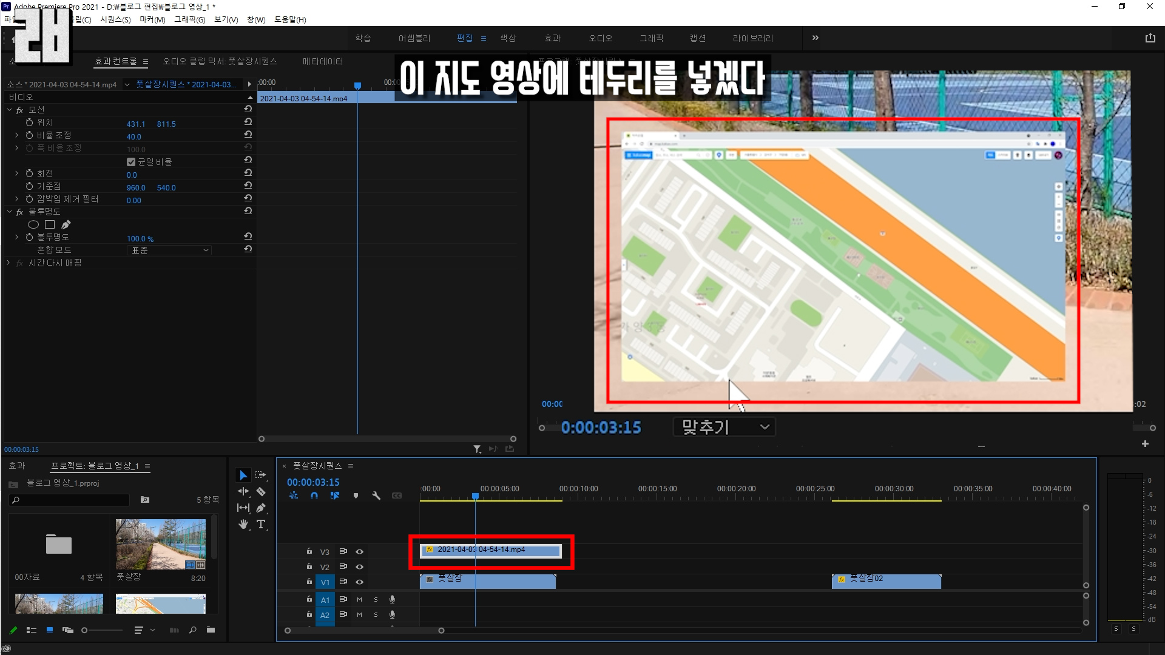Select the Razor tool in the tool palette
This screenshot has width=1165, height=655.
tap(261, 492)
